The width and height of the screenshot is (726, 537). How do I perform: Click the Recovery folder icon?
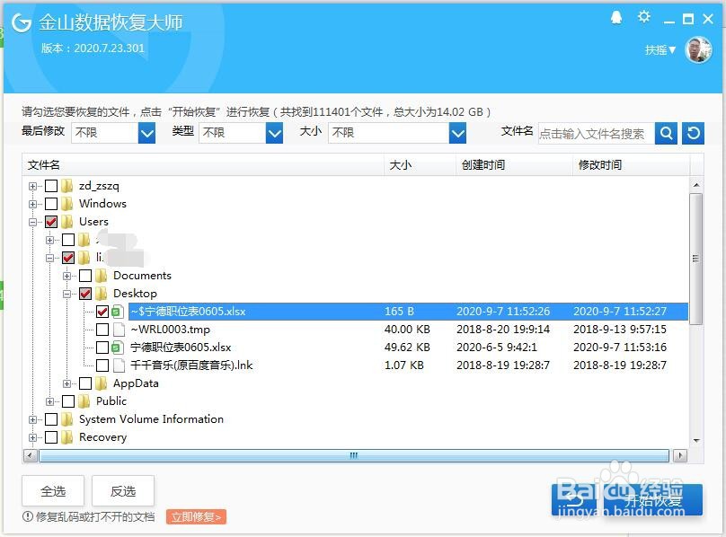[67, 437]
